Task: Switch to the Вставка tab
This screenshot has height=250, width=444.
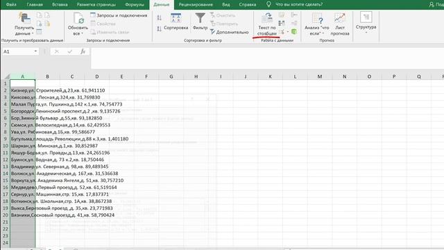Action: 60,5
